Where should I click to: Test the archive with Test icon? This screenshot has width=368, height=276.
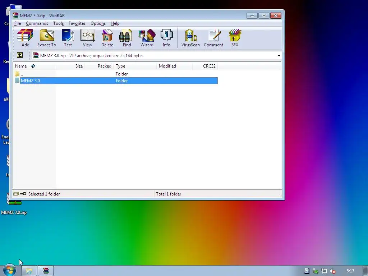click(68, 38)
